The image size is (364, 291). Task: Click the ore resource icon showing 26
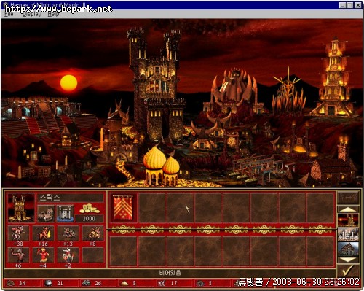pyautogui.click(x=87, y=283)
